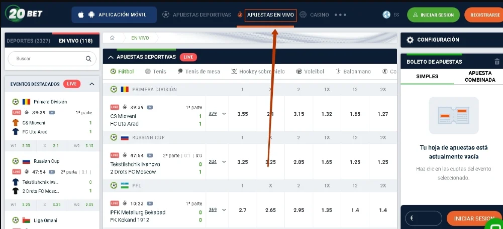The image size is (503, 229).
Task: Select the Balonmano sport filter
Action: click(x=353, y=71)
